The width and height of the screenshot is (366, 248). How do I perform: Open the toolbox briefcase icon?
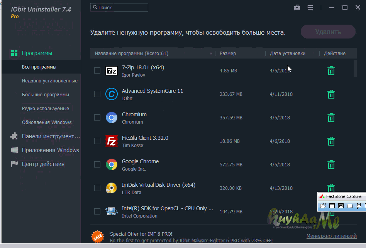(x=297, y=7)
